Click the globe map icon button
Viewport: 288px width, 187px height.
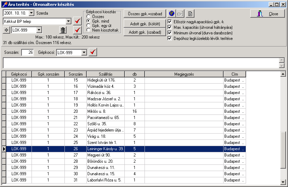[x=172, y=14]
